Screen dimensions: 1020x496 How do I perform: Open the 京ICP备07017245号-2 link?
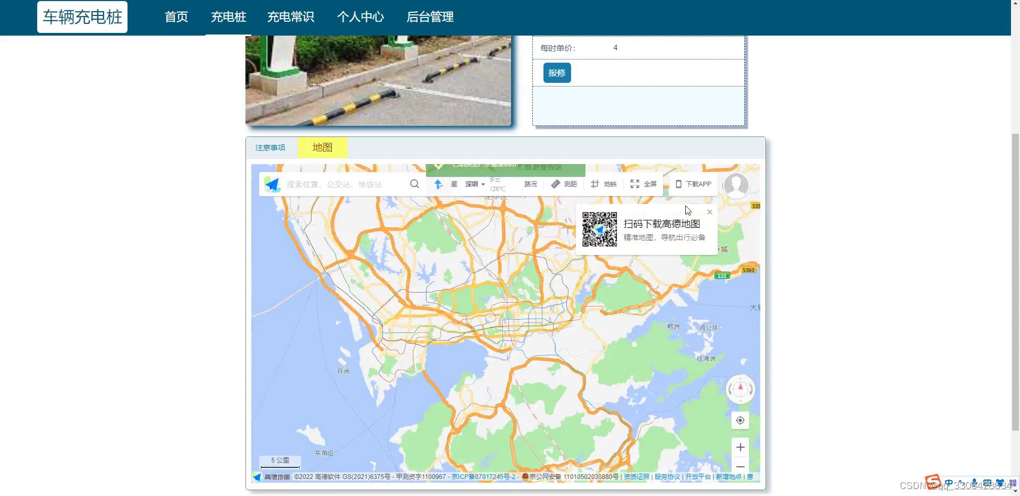(484, 477)
